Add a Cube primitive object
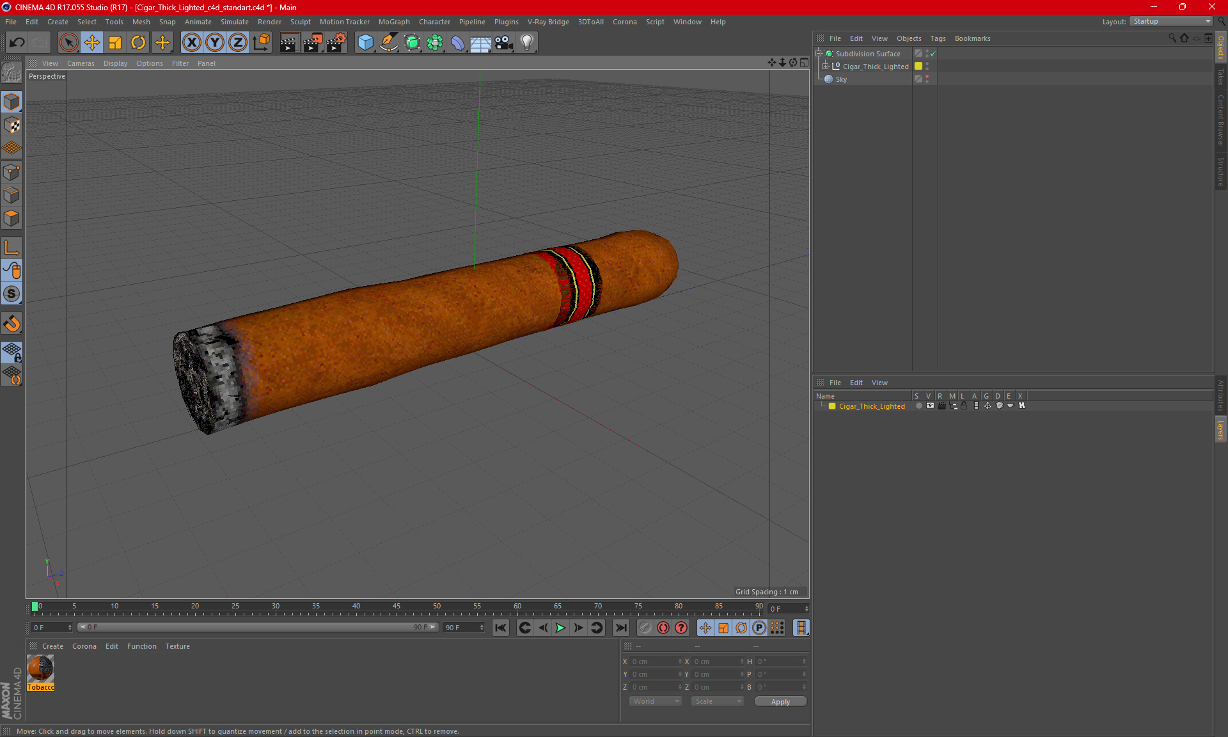 tap(365, 43)
